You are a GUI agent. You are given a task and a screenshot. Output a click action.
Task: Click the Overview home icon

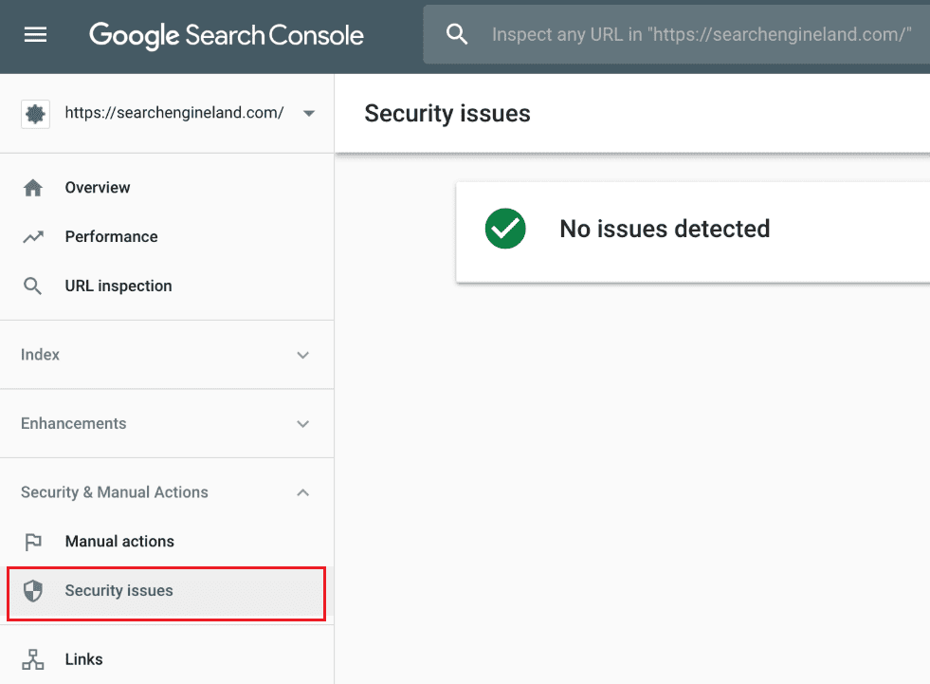click(x=33, y=187)
